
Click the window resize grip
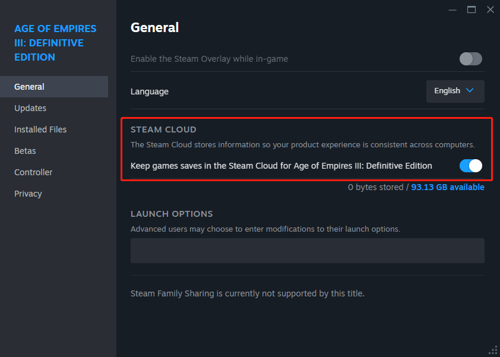493,350
